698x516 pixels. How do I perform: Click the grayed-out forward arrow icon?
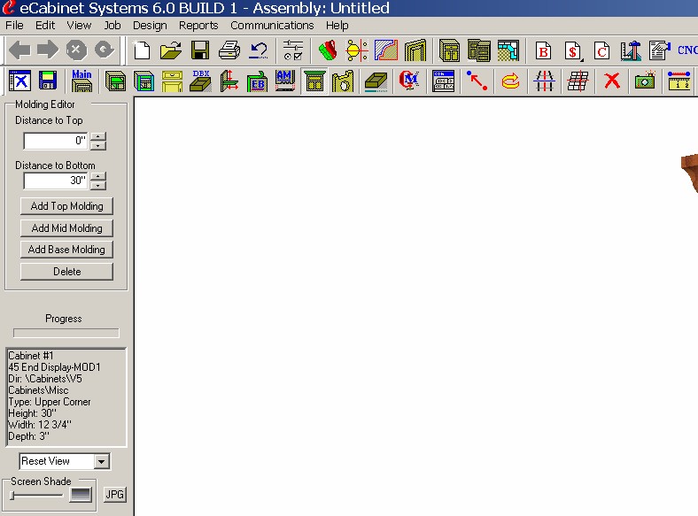point(48,50)
